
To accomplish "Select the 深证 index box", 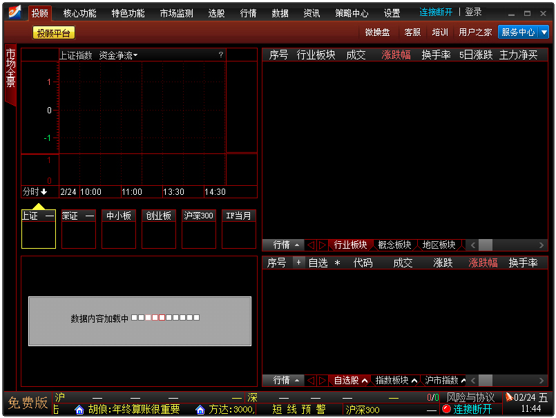I will (x=78, y=229).
